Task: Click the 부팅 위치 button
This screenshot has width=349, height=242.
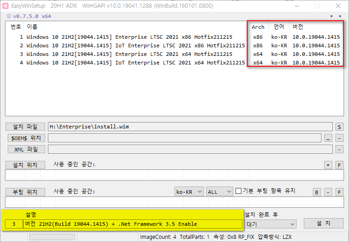Action: (x=25, y=192)
